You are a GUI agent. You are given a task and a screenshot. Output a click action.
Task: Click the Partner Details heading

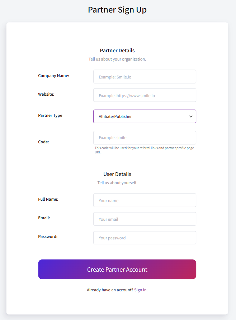point(117,51)
